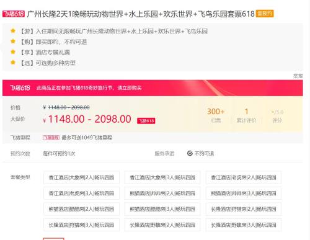The height and width of the screenshot is (240, 310).
Task: Click the star icon beside 【游】
Action: [x=13, y=31]
